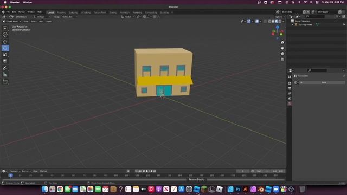Click the viewport pan hand icon

tap(282, 48)
